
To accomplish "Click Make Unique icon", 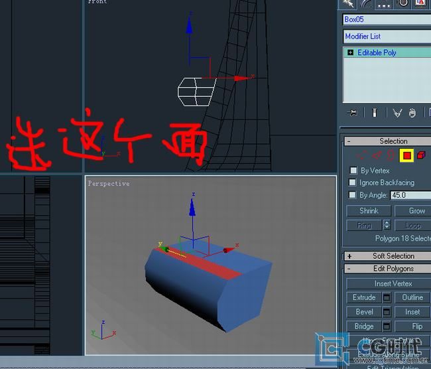I will click(397, 113).
